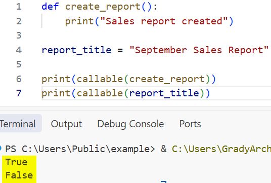Open the Output panel tab
This screenshot has height=183, width=271.
coord(66,124)
